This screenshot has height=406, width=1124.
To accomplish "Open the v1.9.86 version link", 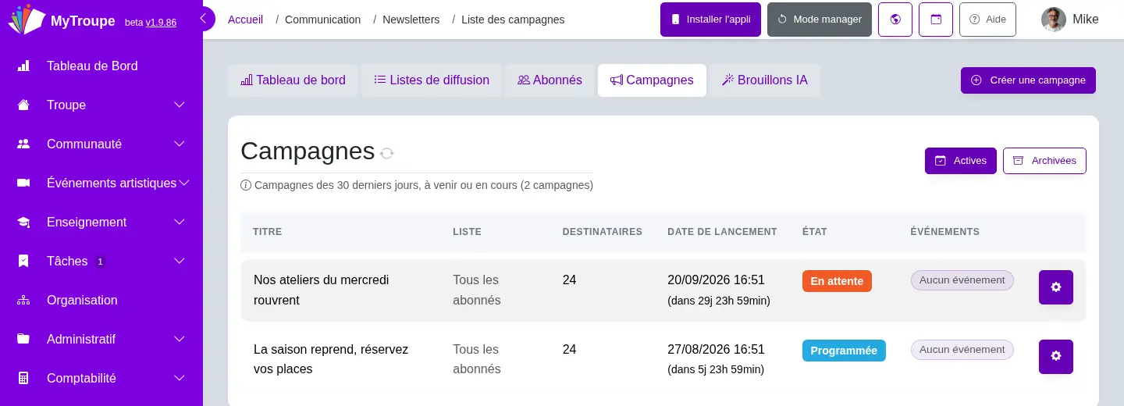I will tap(161, 23).
